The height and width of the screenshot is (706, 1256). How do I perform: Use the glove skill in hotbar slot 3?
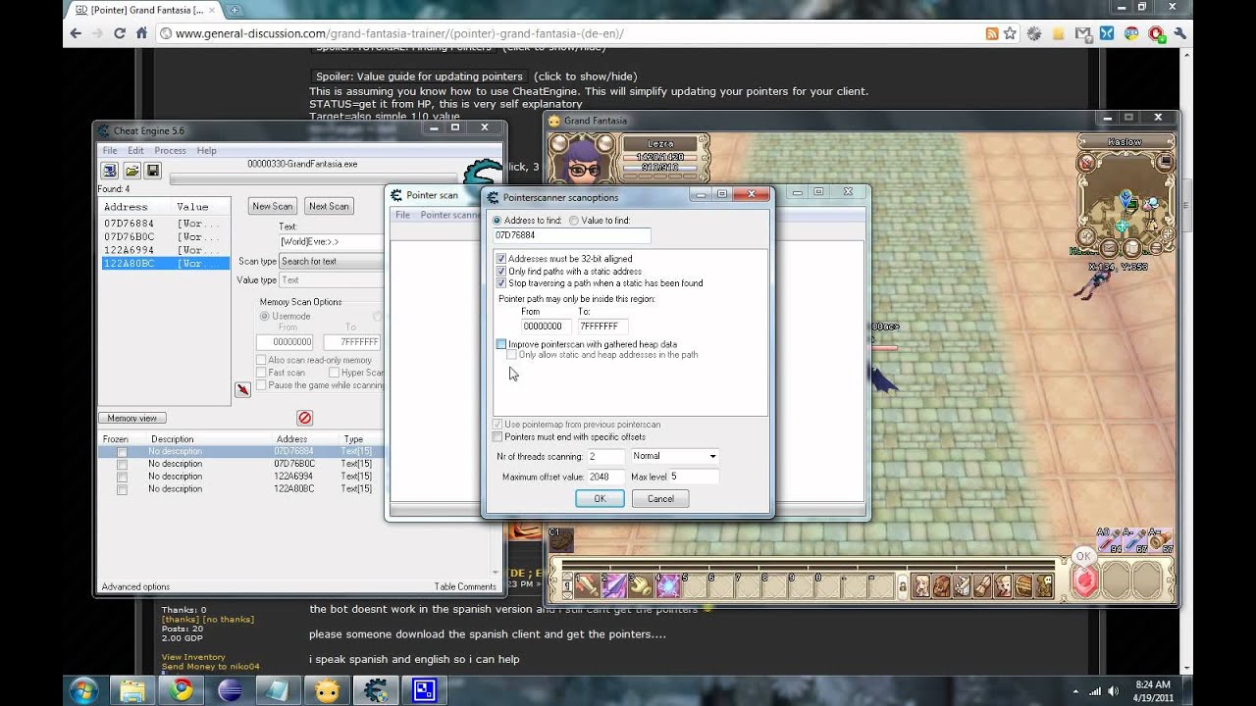click(x=640, y=585)
